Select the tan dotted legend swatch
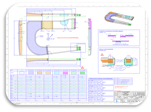The height and width of the screenshot is (112, 151). coord(48,73)
